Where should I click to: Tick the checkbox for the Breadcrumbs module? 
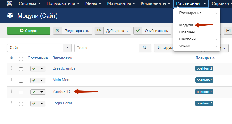(x=21, y=69)
